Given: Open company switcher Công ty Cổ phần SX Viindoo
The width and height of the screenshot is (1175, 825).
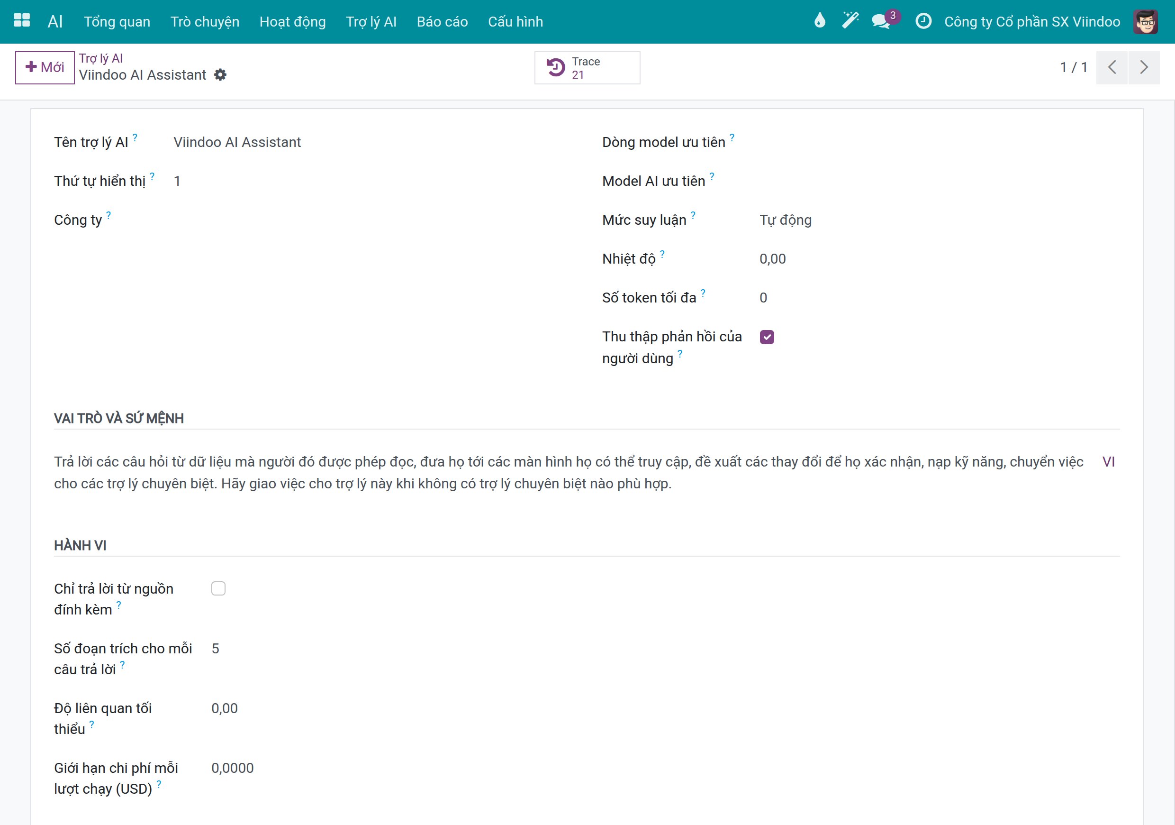Looking at the screenshot, I should click(1032, 21).
